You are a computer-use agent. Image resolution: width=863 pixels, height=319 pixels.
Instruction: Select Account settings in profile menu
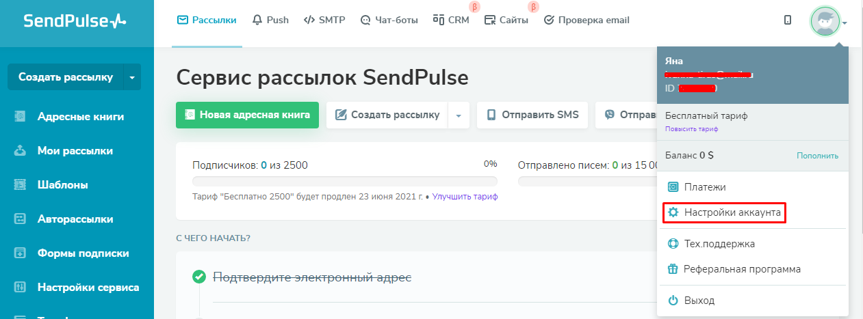[724, 213]
